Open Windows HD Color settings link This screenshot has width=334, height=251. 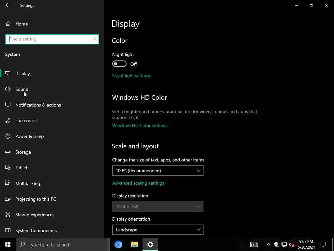(140, 125)
